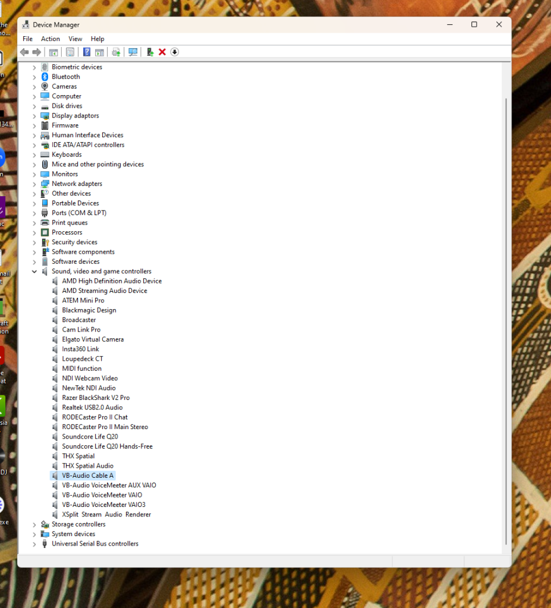551x608 pixels.
Task: Click the Display adaptors monitor icon
Action: [45, 115]
